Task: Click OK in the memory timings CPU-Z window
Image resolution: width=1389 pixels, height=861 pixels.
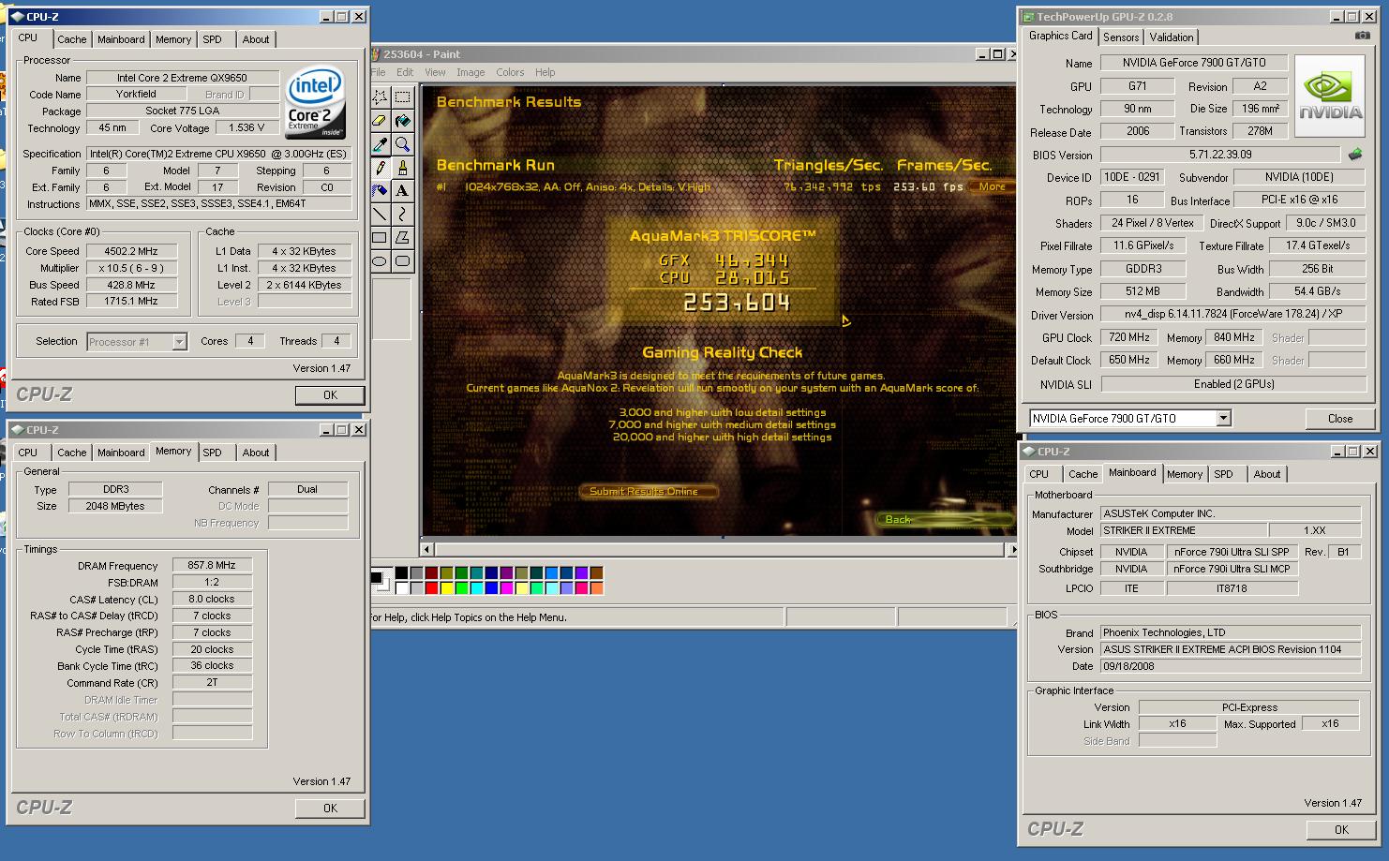Action: tap(330, 808)
